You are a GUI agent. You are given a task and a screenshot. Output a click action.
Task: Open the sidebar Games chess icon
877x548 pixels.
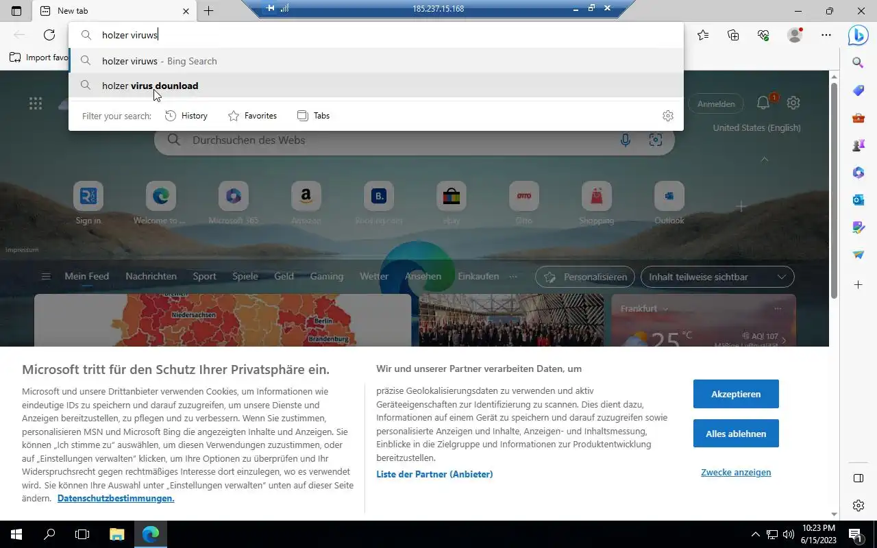click(858, 145)
